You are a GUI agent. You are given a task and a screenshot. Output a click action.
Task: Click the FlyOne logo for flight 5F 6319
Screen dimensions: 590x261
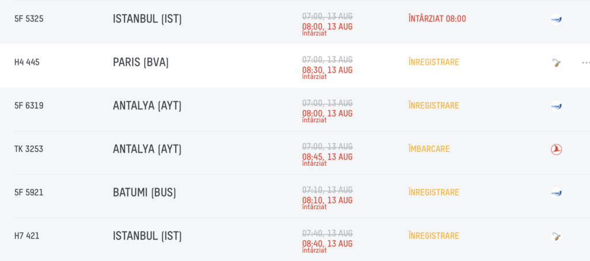point(556,106)
